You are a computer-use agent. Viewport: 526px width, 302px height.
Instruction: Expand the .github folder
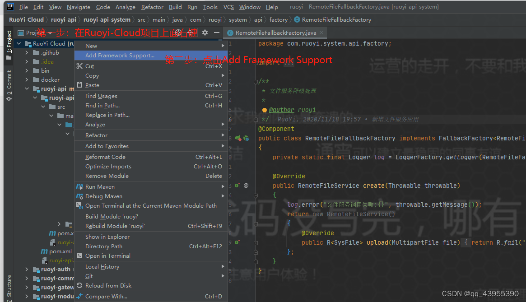point(27,53)
